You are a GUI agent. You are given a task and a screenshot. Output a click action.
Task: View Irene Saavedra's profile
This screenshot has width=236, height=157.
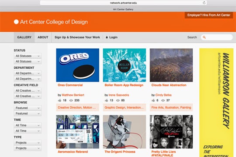click(119, 95)
